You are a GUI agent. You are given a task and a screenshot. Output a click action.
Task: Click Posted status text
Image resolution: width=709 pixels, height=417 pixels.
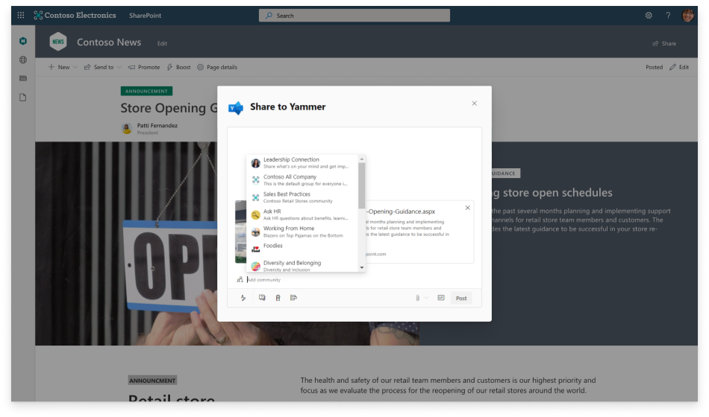click(654, 67)
